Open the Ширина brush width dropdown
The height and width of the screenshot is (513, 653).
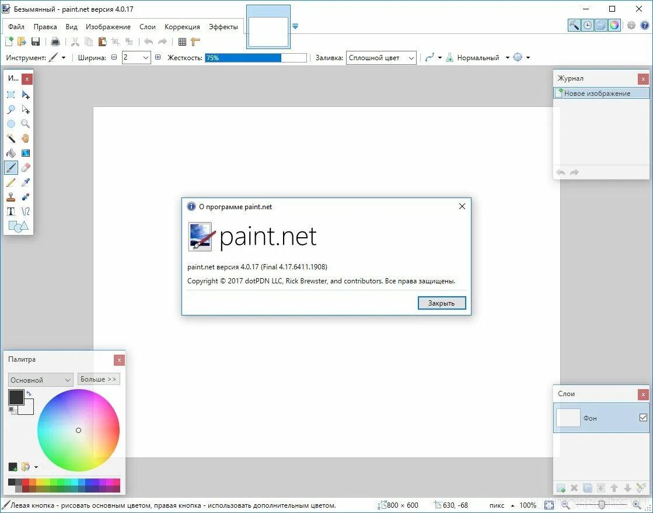[146, 58]
